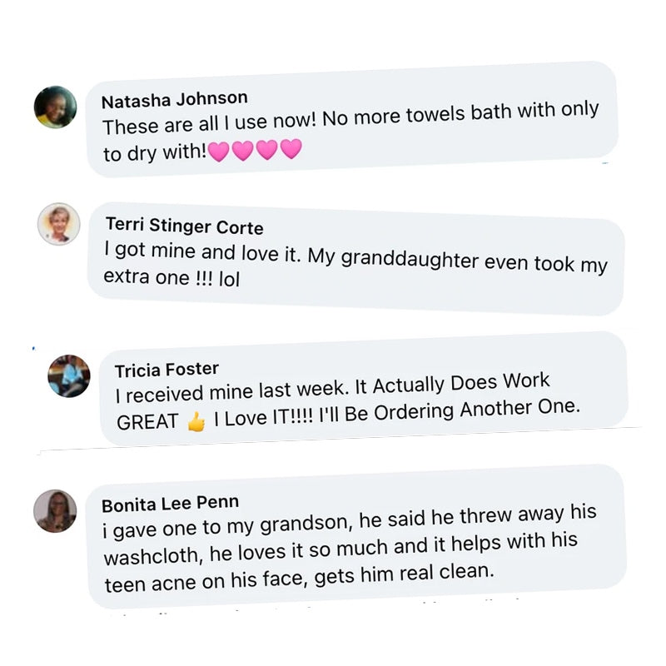Click the last pink heart emoji
The height and width of the screenshot is (666, 666).
pos(291,150)
